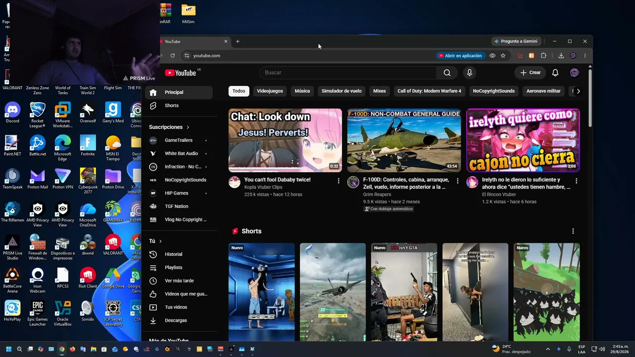Image resolution: width=635 pixels, height=357 pixels.
Task: Select the 'Videojuegos' filter chip
Action: 270,91
